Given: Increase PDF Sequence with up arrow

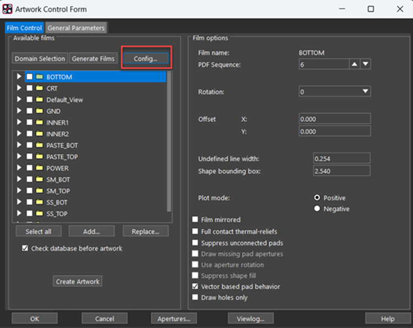Looking at the screenshot, I should click(x=354, y=64).
